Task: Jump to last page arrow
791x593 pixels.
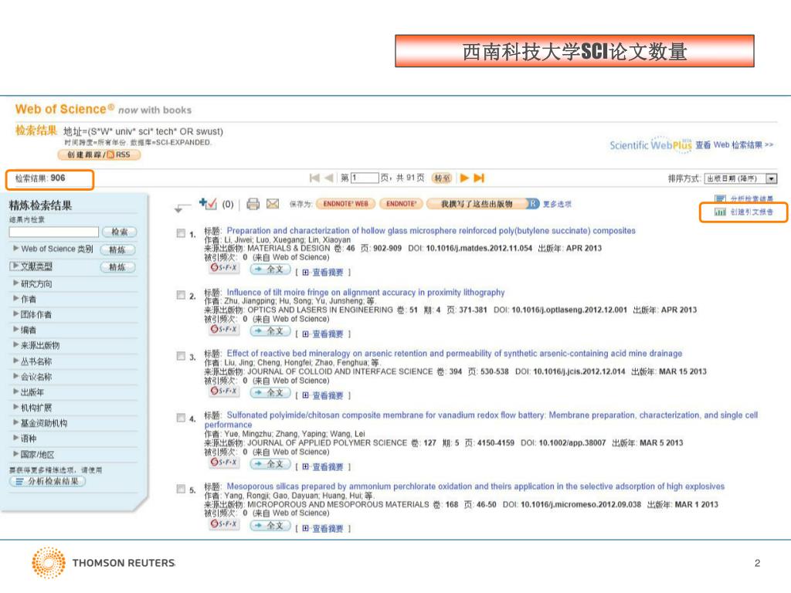Action: pyautogui.click(x=479, y=178)
